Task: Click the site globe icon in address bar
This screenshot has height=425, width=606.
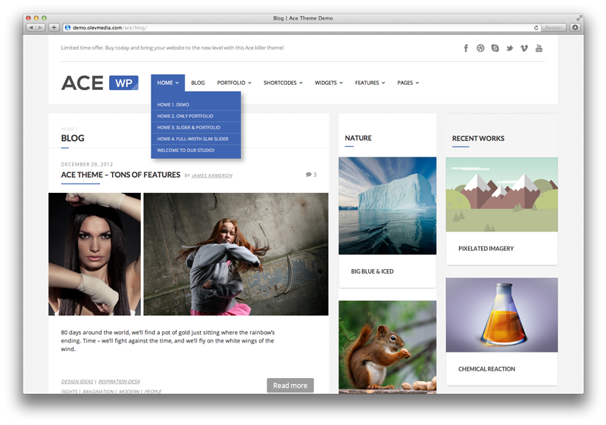Action: (x=68, y=27)
